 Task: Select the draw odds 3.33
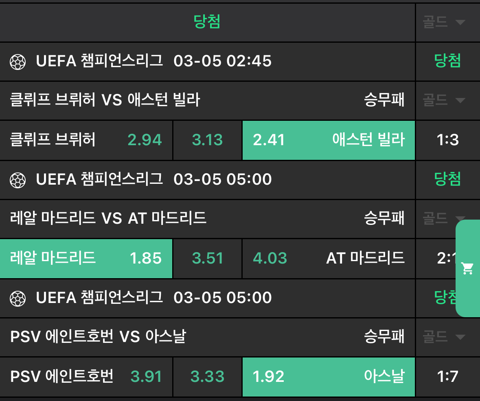click(207, 377)
